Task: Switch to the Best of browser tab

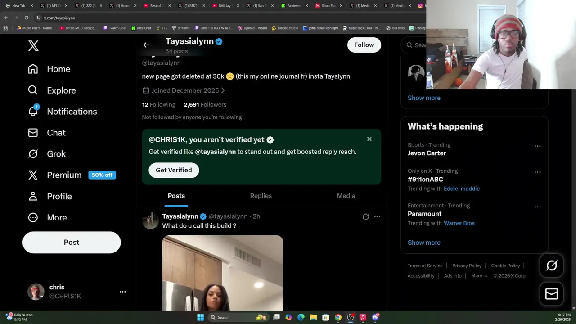Action: (x=156, y=6)
